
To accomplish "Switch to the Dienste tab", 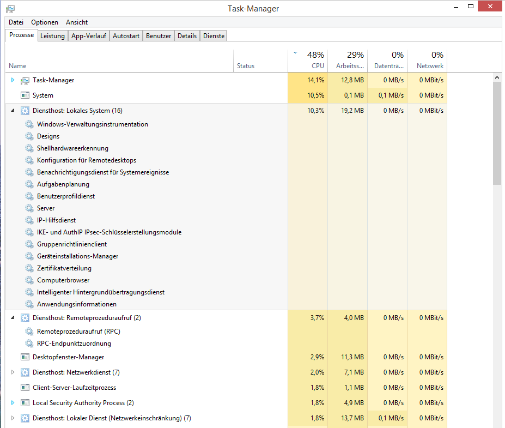I will click(214, 36).
